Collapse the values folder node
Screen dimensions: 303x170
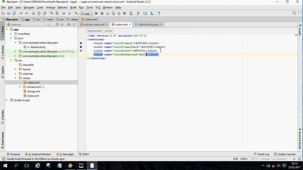tap(16, 78)
